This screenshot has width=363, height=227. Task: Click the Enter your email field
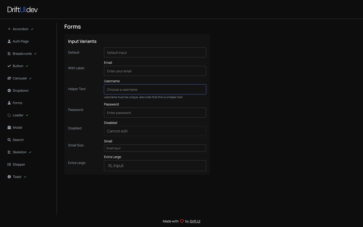point(155,71)
